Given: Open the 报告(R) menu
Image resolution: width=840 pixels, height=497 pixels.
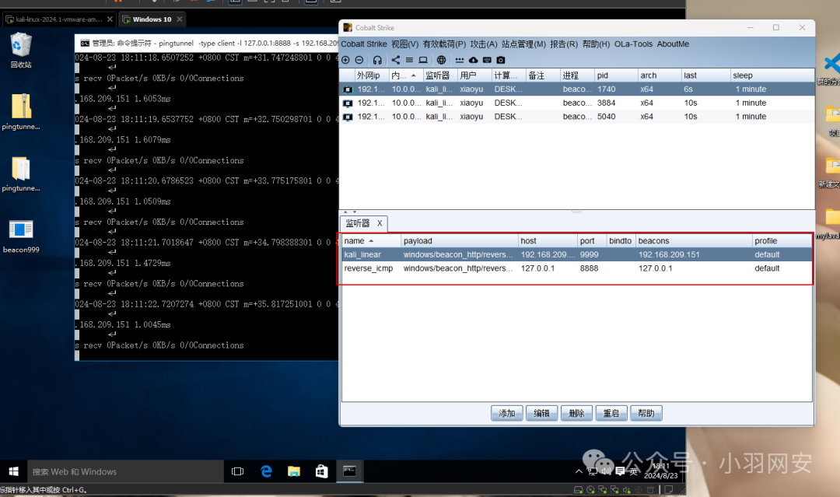Looking at the screenshot, I should coord(564,44).
